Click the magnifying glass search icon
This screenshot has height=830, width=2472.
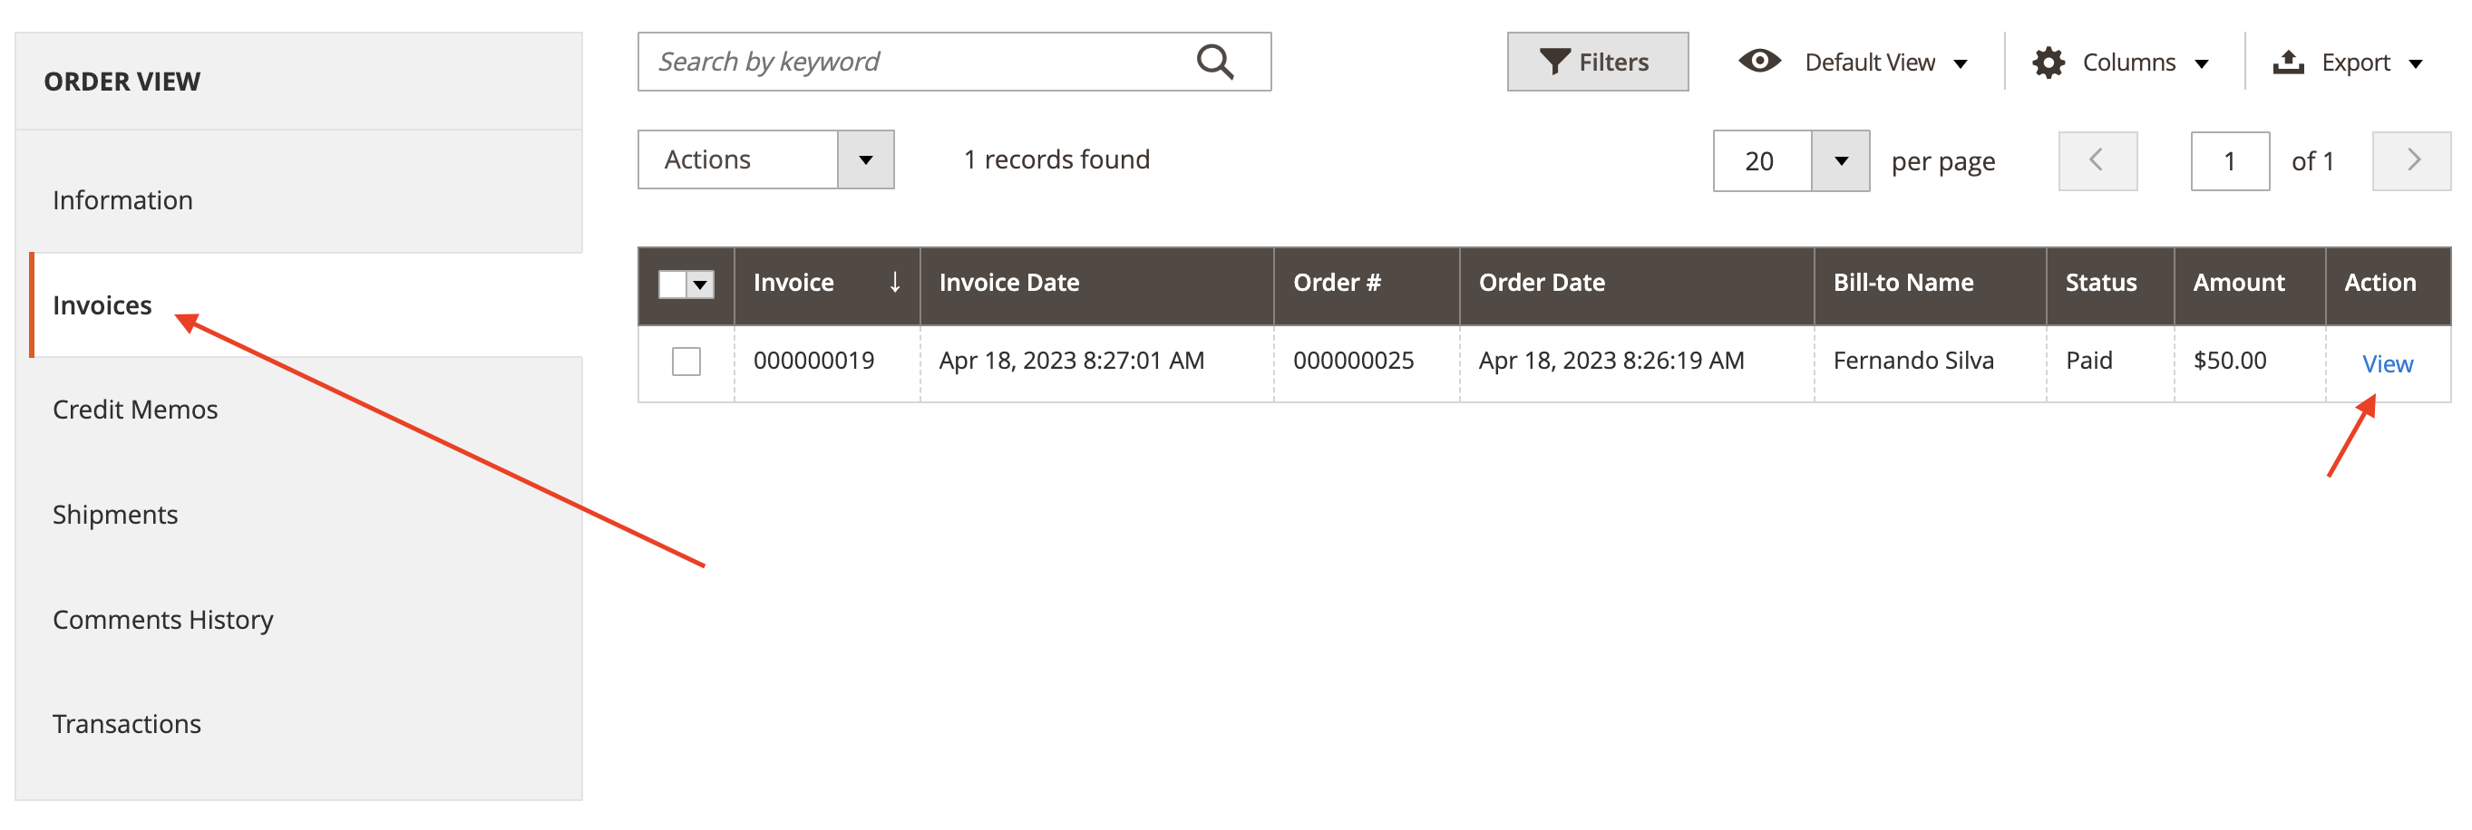pos(1214,63)
